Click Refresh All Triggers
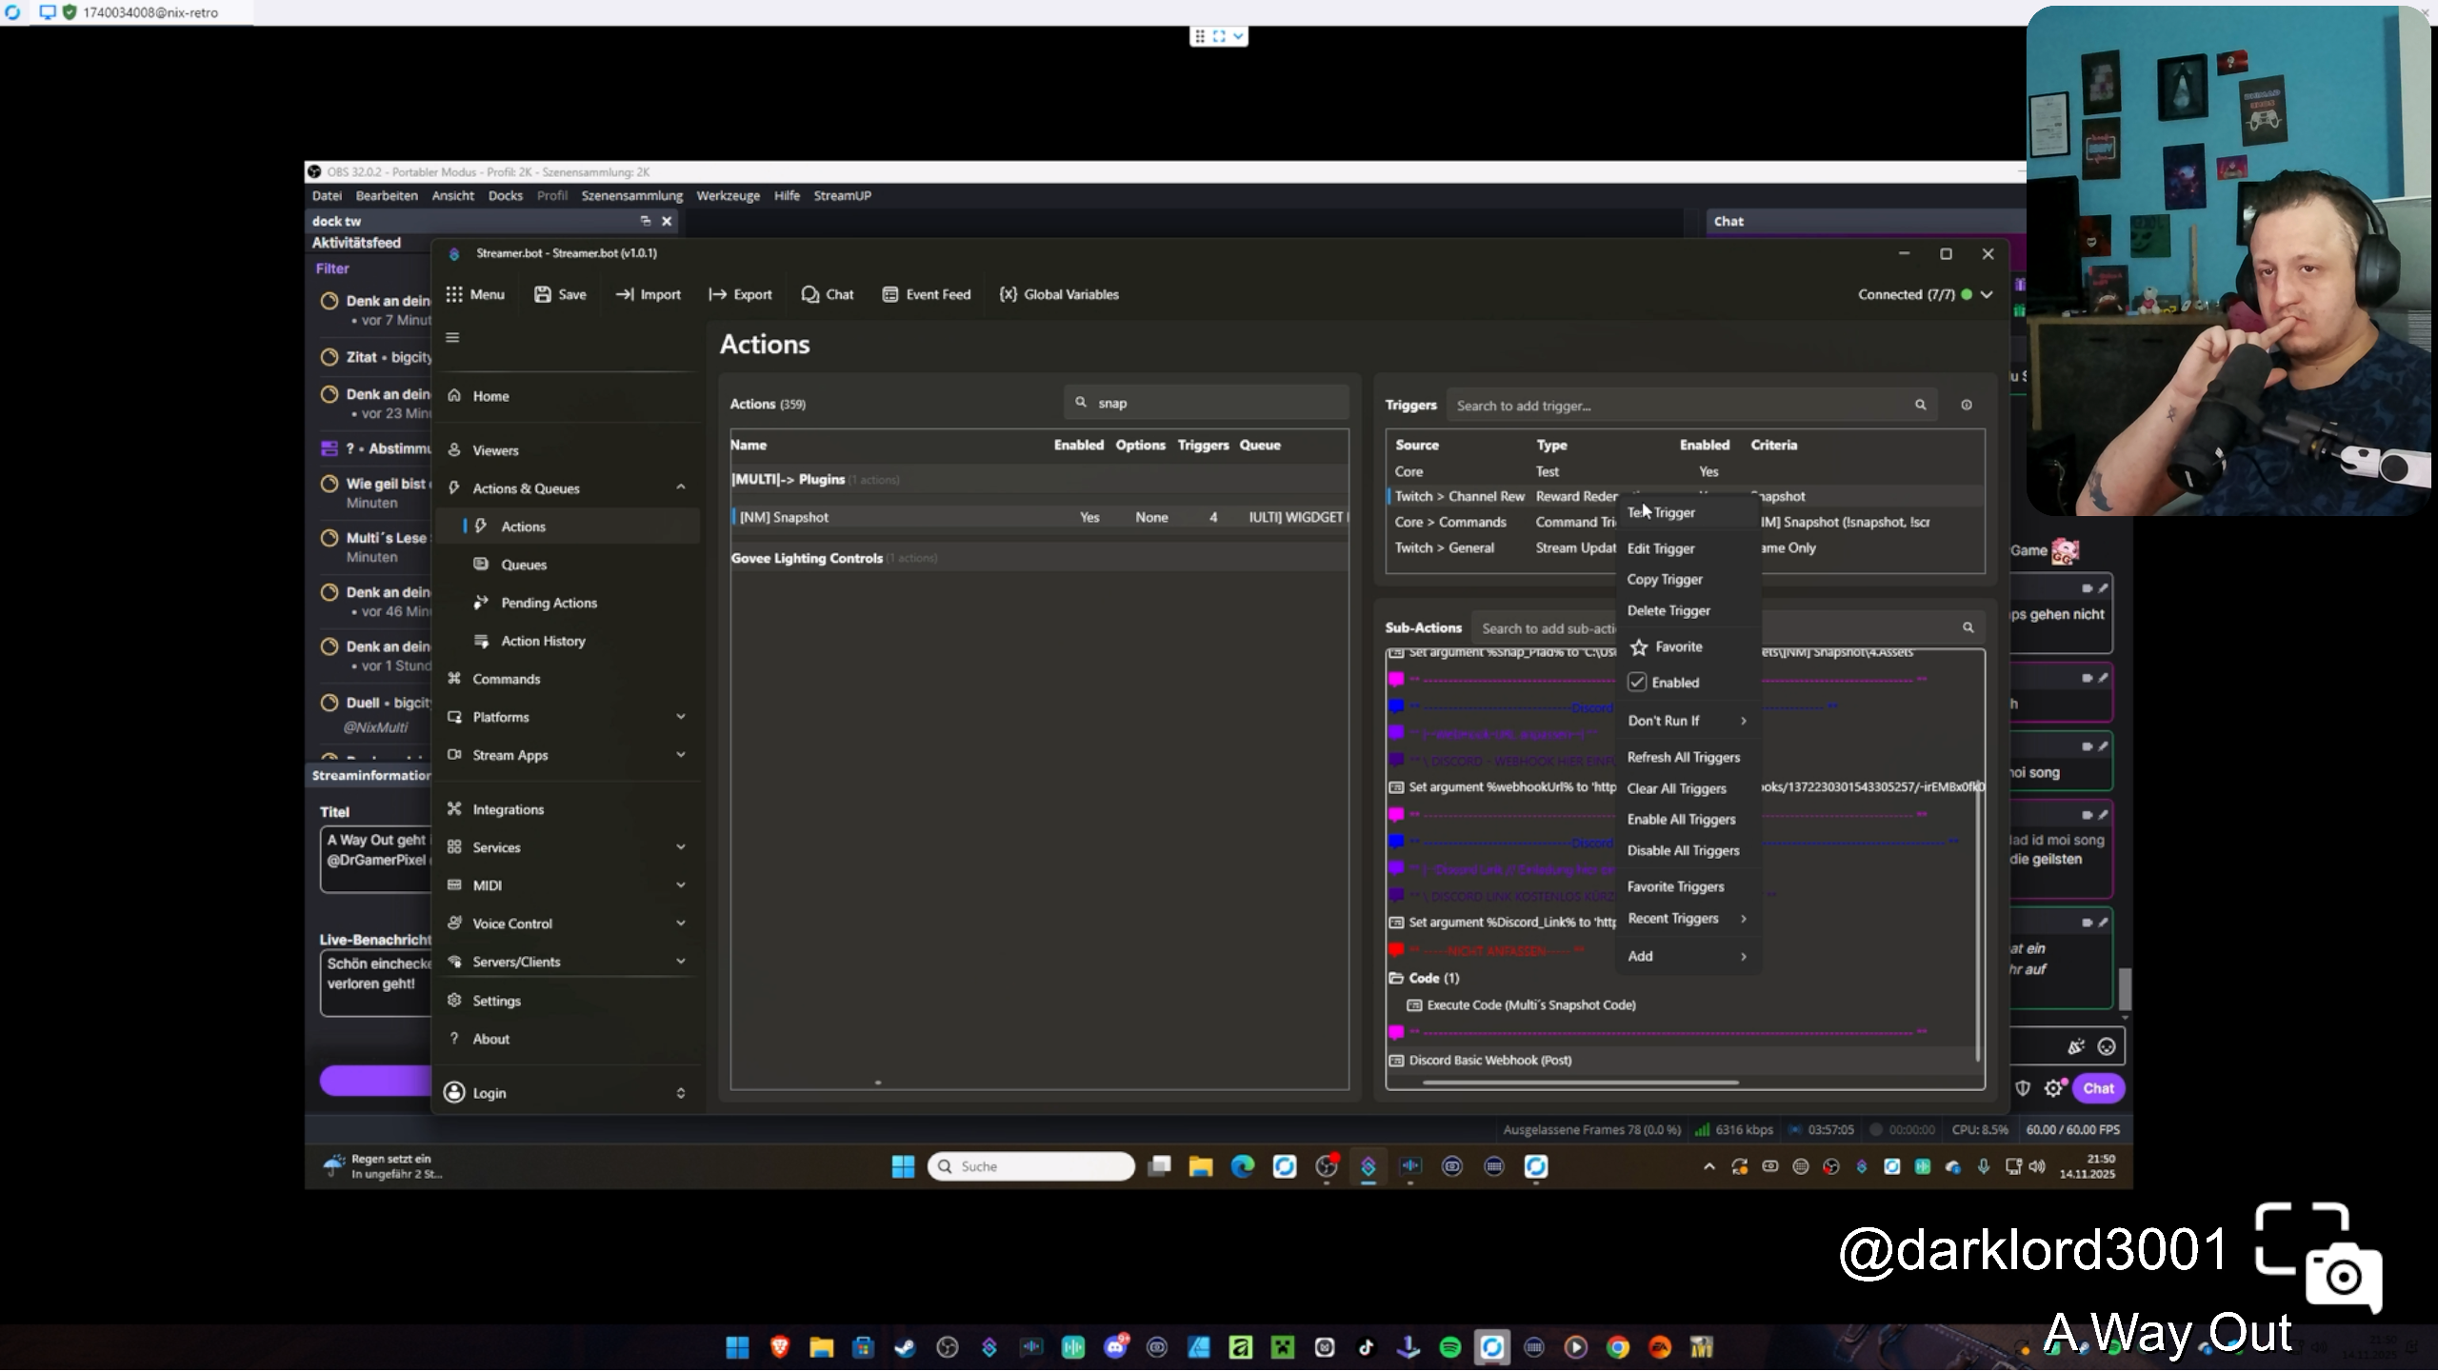 (x=1688, y=757)
